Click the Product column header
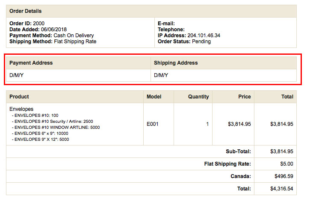 [x=19, y=97]
